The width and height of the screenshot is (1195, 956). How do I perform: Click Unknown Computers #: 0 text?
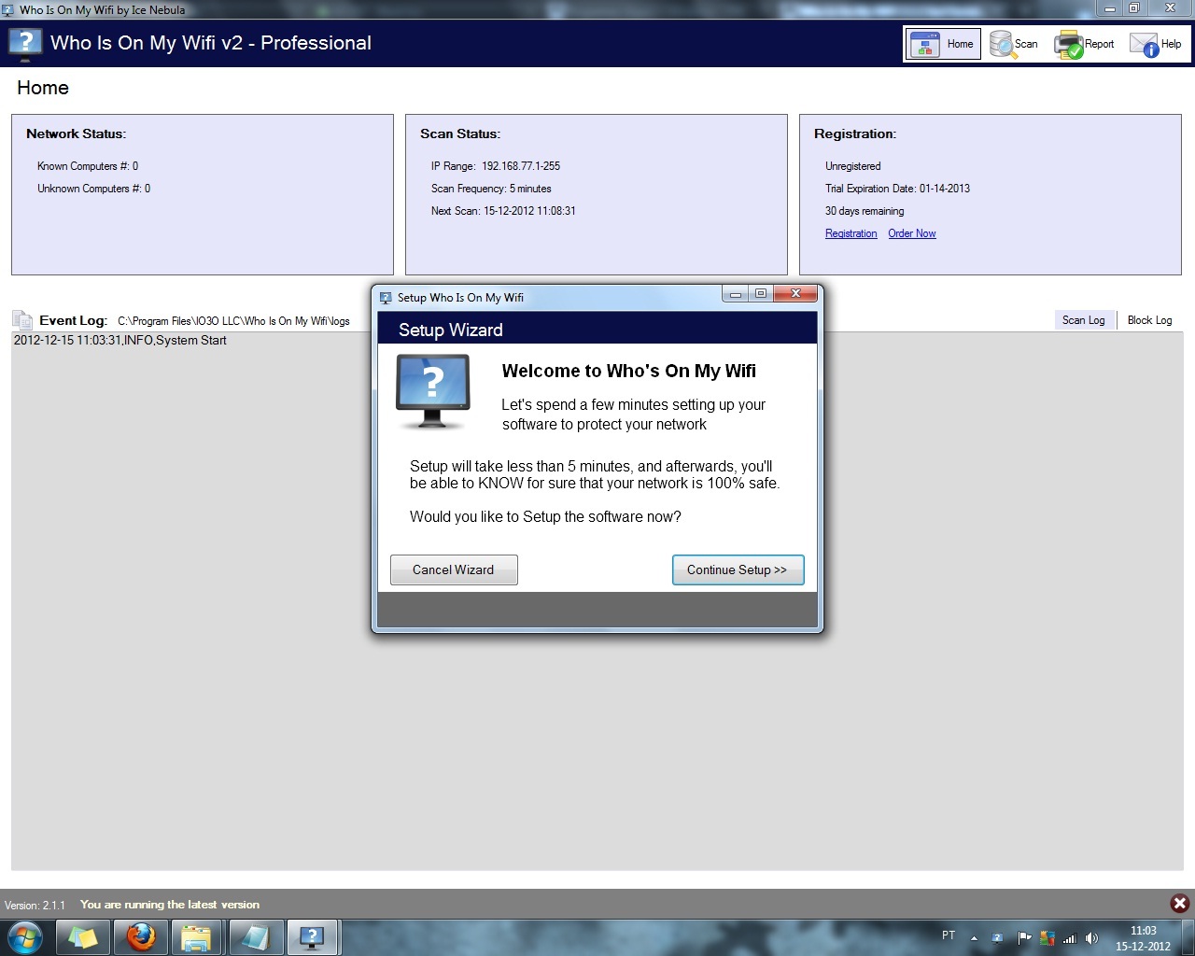tap(93, 189)
